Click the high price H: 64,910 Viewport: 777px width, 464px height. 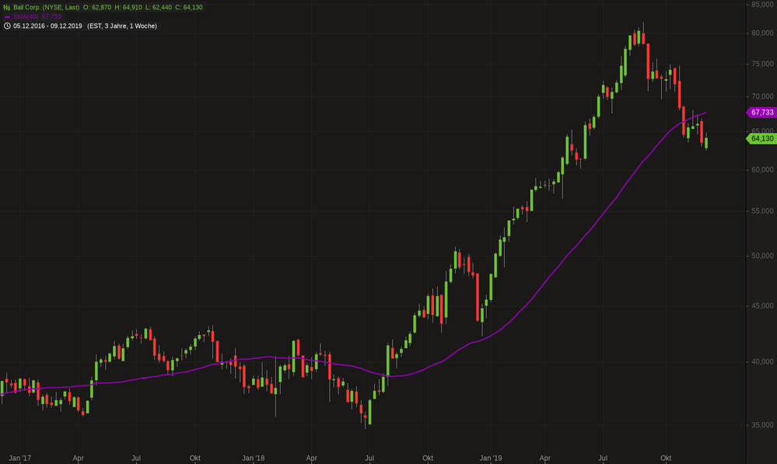click(128, 8)
